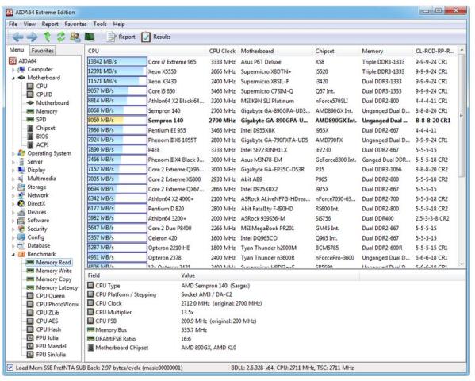
Task: Select the CPUID tree item
Action: [x=44, y=94]
